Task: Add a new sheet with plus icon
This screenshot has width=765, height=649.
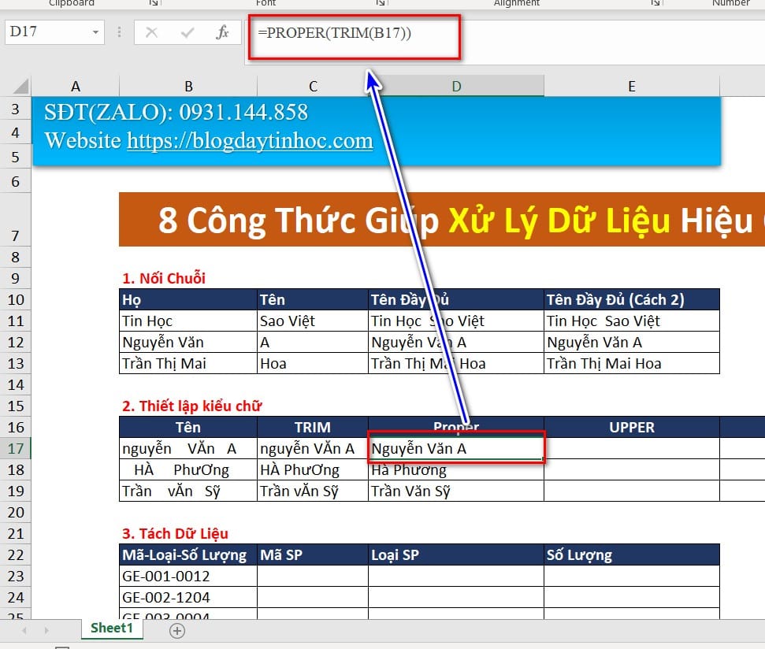Action: point(177,630)
